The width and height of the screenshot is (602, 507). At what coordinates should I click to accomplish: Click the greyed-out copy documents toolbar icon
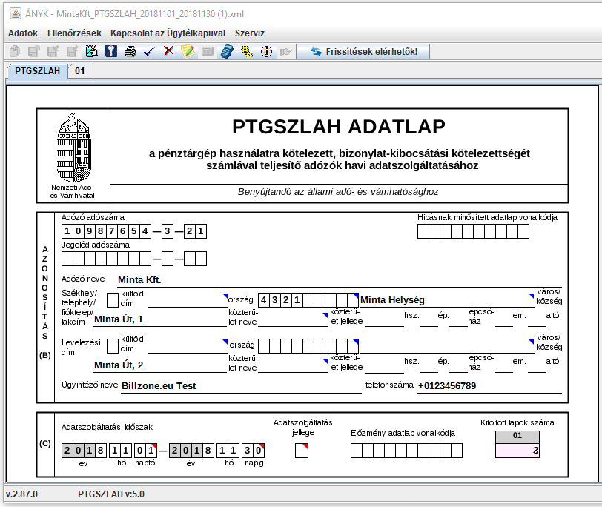[x=15, y=51]
